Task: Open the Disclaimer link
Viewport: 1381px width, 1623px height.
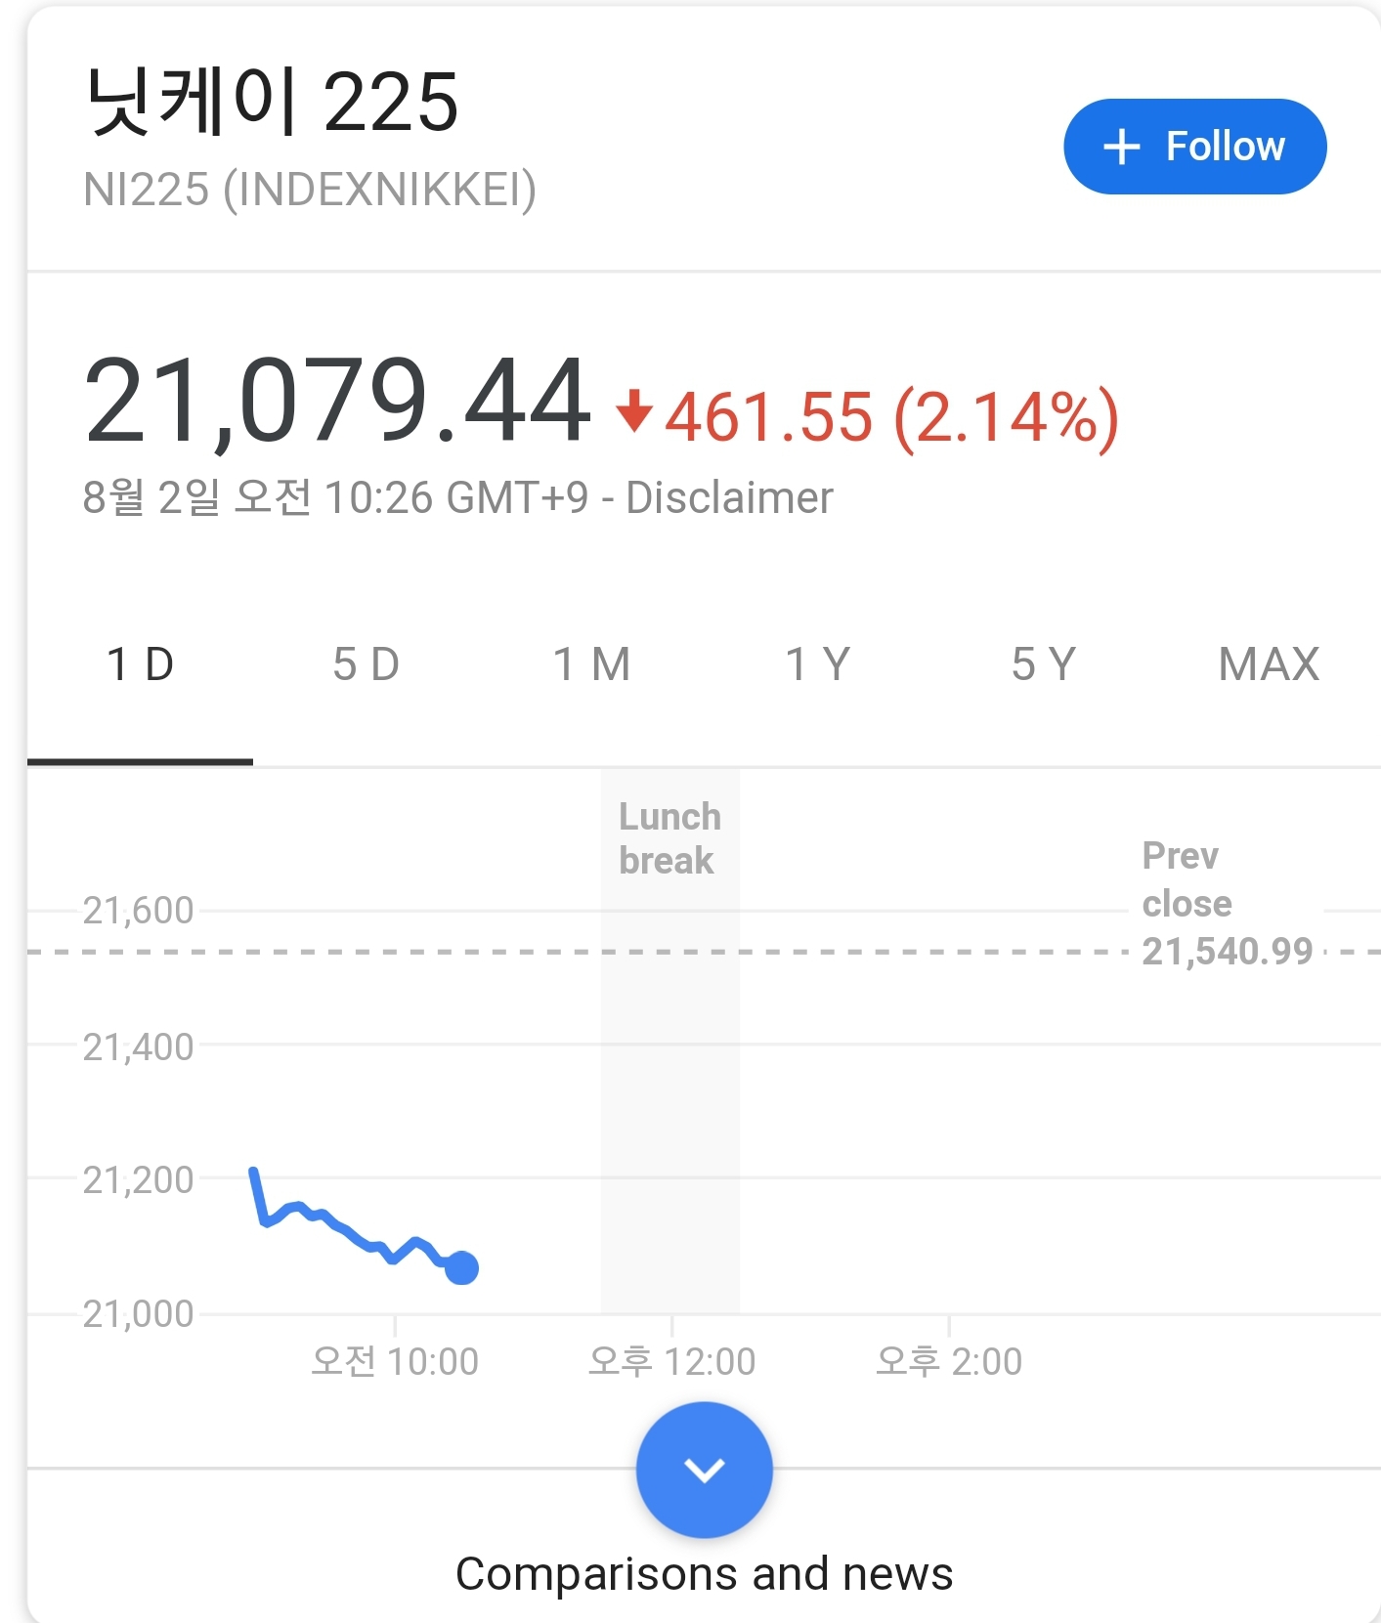Action: click(729, 498)
